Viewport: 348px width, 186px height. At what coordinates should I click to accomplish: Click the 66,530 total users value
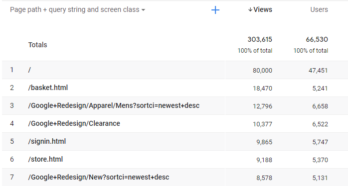[x=317, y=39]
